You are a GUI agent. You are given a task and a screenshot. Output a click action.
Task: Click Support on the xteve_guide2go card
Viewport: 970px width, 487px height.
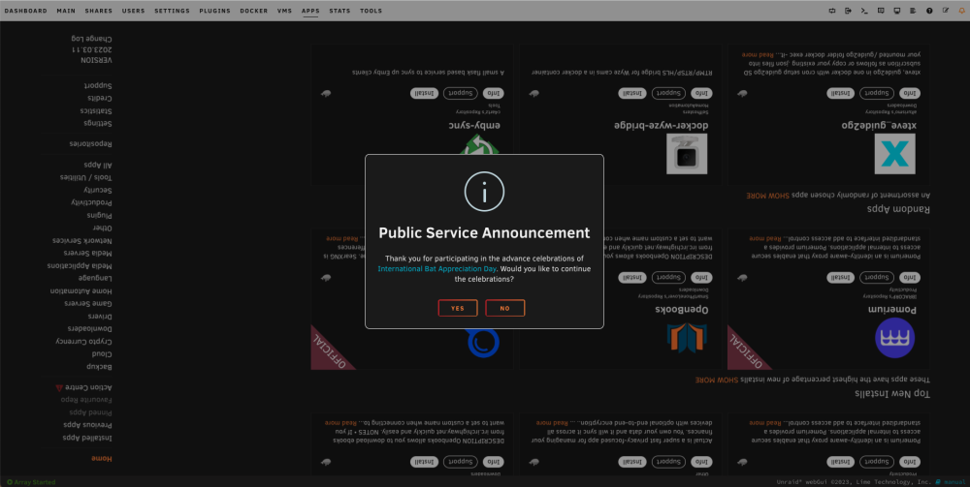(x=877, y=93)
